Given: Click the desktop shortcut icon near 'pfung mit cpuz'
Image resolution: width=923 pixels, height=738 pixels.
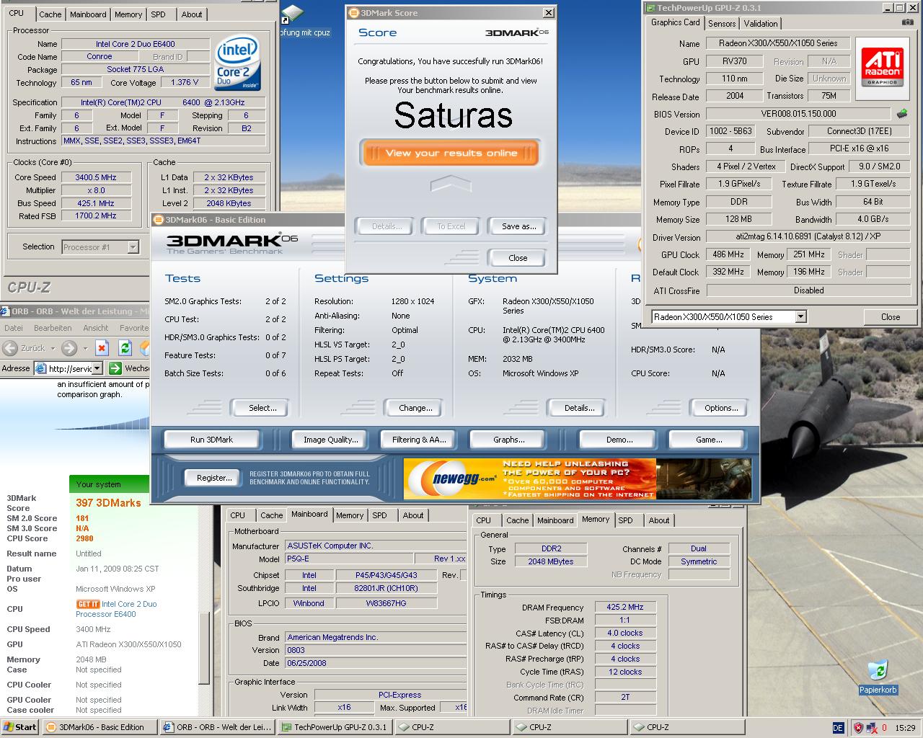Looking at the screenshot, I should tap(291, 14).
